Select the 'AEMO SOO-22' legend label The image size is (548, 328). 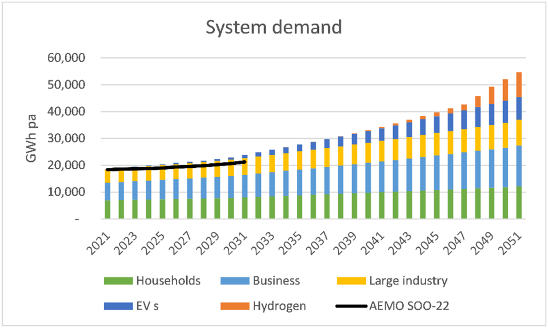pos(409,307)
